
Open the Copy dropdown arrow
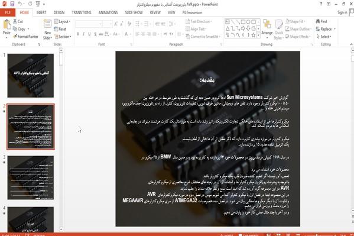click(28, 29)
